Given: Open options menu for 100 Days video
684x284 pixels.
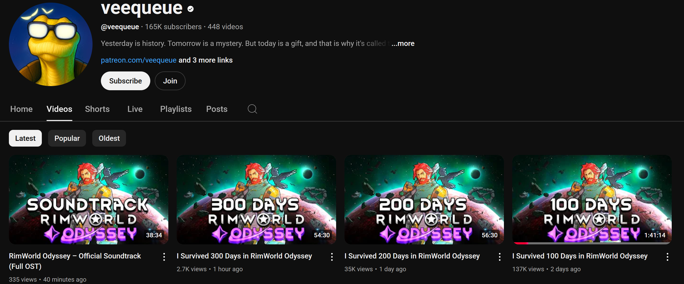Looking at the screenshot, I should (668, 257).
